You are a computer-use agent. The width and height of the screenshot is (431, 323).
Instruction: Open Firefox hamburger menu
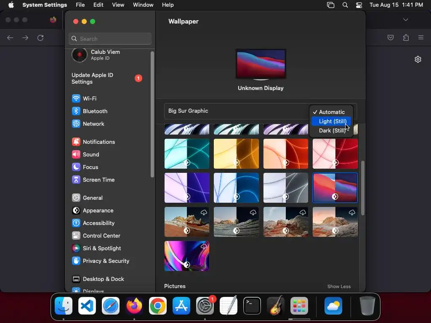click(421, 37)
